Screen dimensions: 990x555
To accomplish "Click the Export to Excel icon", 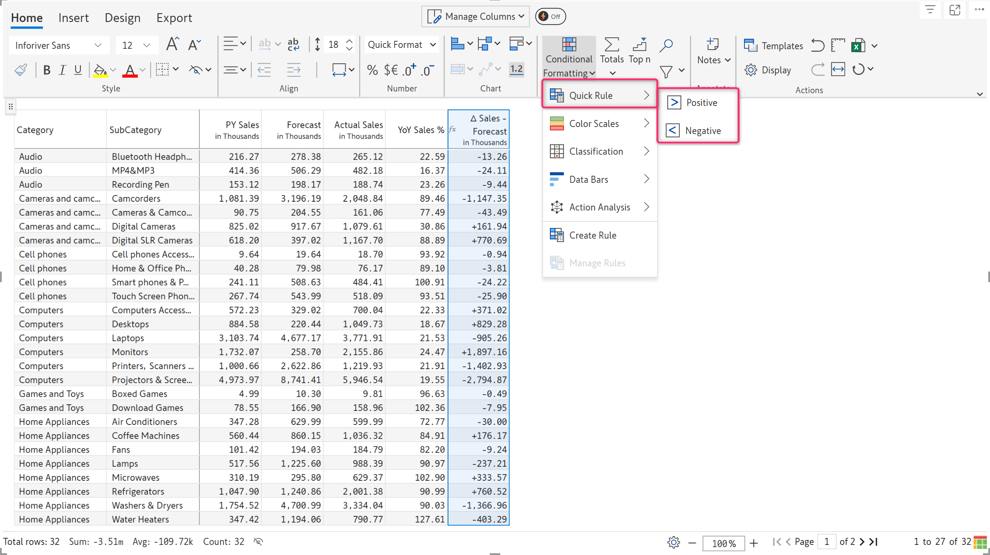I will point(858,45).
